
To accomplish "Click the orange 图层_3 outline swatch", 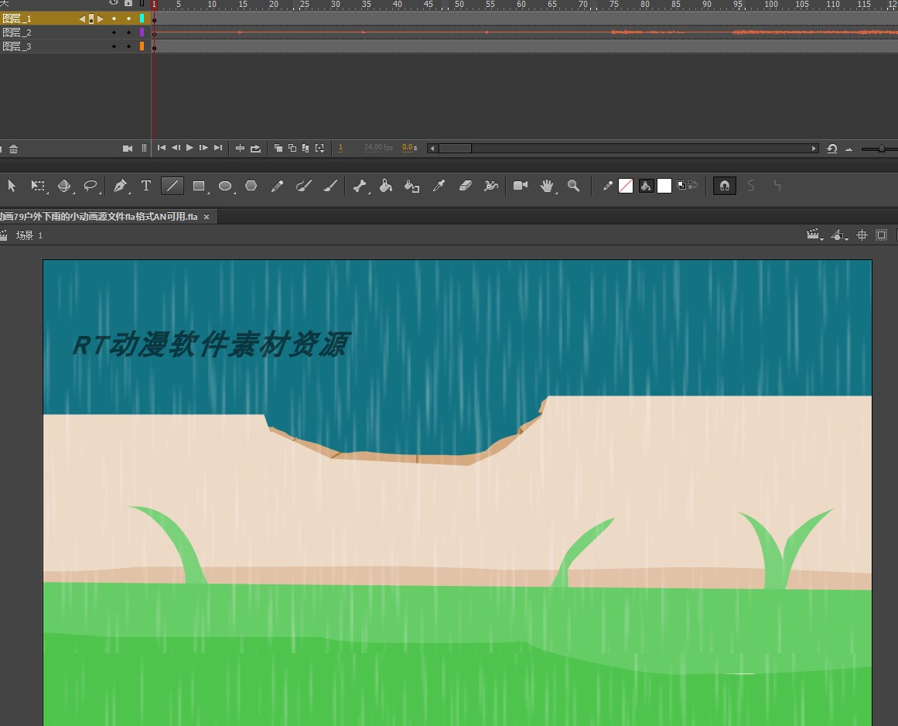I will click(142, 46).
